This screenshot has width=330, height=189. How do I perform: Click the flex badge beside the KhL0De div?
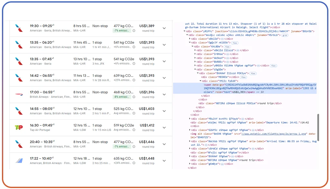227,47
